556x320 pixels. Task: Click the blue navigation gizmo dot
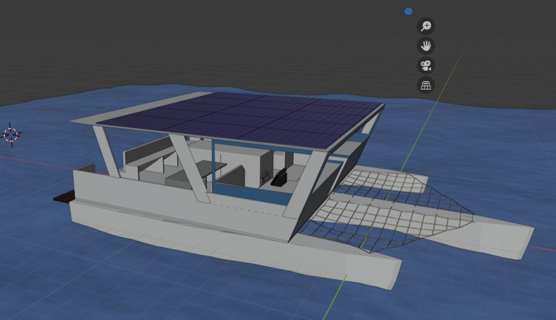coord(408,12)
